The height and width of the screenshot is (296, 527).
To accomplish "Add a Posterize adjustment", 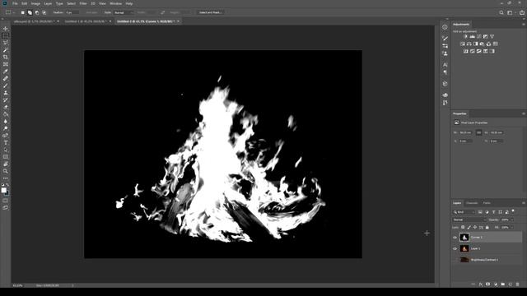I will [472, 51].
